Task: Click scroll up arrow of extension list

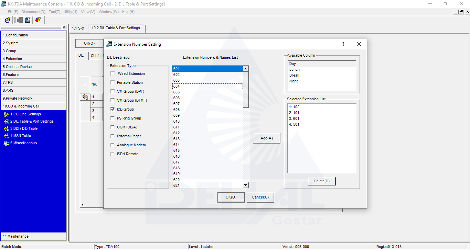Action: (246, 69)
